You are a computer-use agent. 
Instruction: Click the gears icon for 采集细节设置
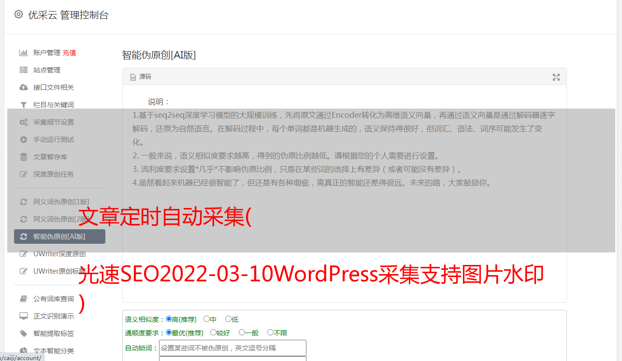(x=23, y=122)
